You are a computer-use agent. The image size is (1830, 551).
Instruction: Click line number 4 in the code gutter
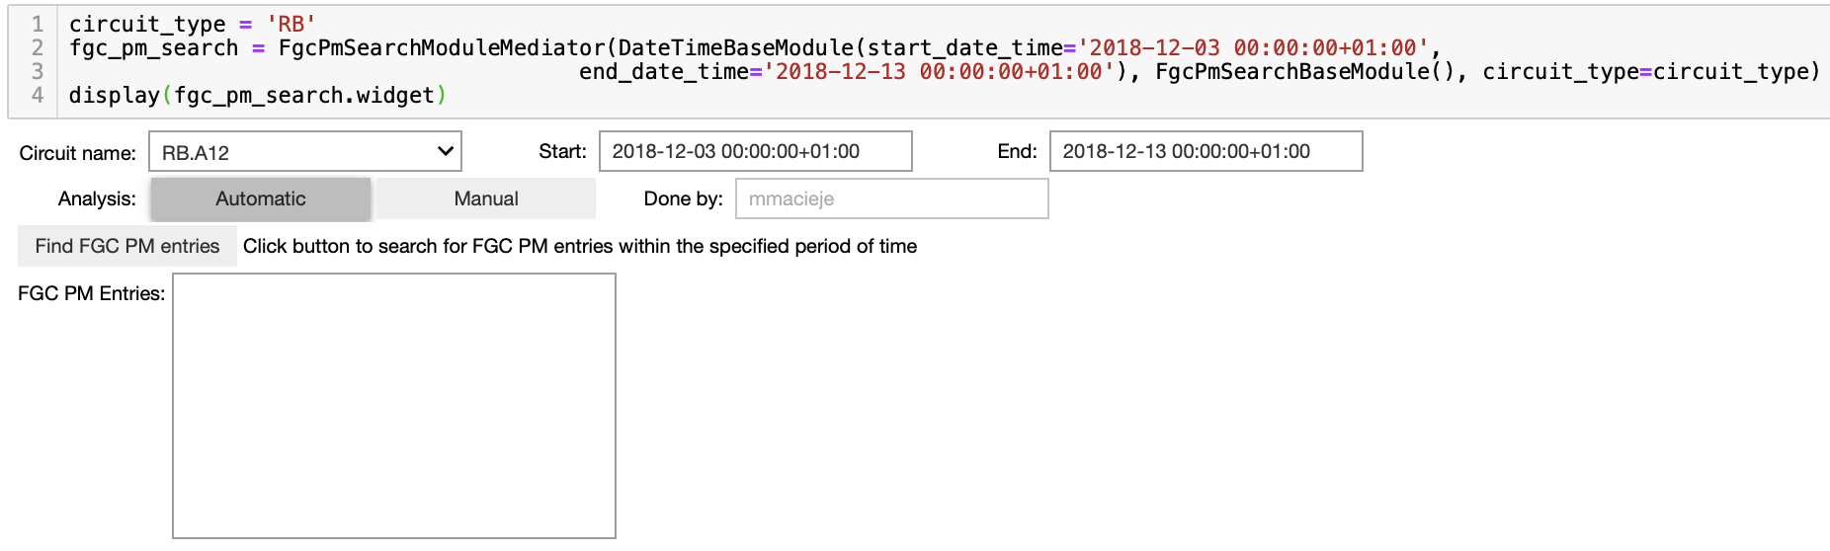(x=37, y=95)
